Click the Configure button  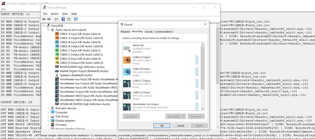[131, 116]
